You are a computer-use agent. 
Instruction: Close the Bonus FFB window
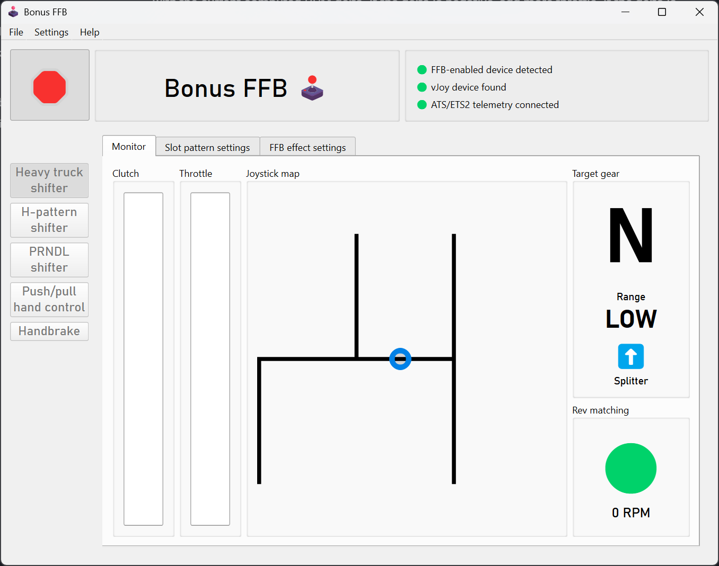[x=699, y=12]
